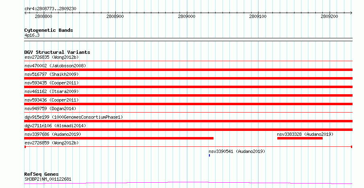Click the magenta SH3BP2 gene line
The width and height of the screenshot is (364, 188).
(x=188, y=183)
